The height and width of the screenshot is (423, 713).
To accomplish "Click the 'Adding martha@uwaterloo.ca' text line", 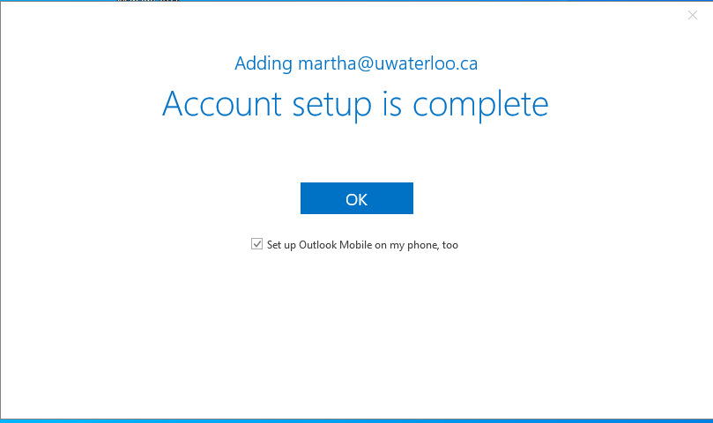I will [x=356, y=63].
